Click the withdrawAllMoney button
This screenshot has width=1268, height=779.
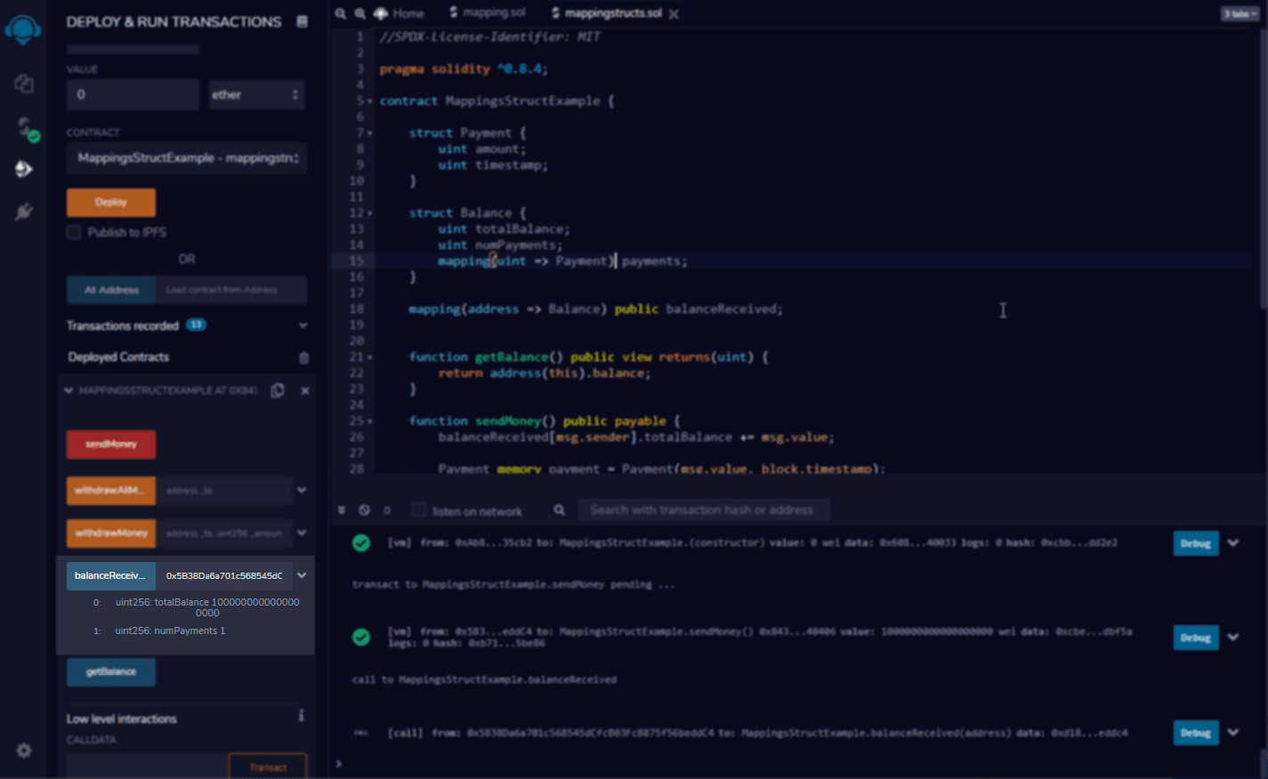(x=111, y=490)
